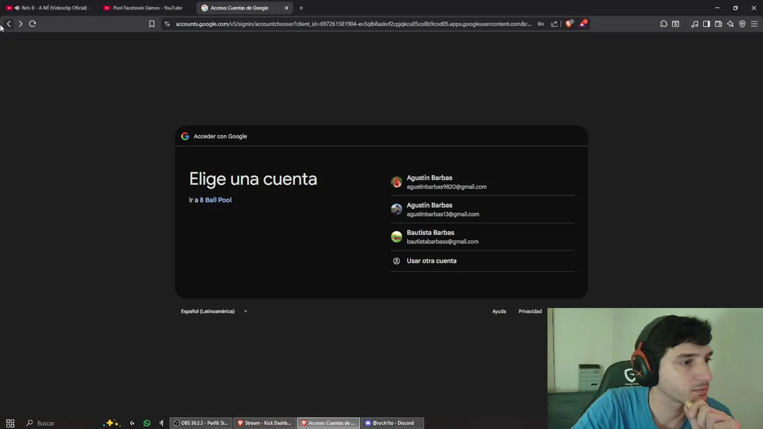Open the Ayuda link
Screen dimensions: 763x429
pos(499,311)
